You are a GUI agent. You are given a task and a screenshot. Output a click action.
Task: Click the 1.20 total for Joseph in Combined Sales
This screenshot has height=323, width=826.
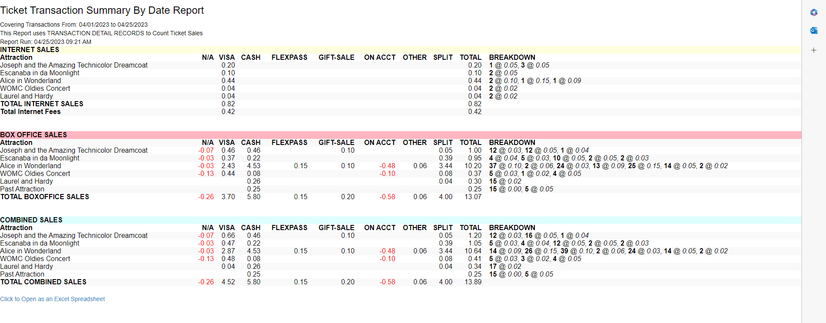[475, 236]
